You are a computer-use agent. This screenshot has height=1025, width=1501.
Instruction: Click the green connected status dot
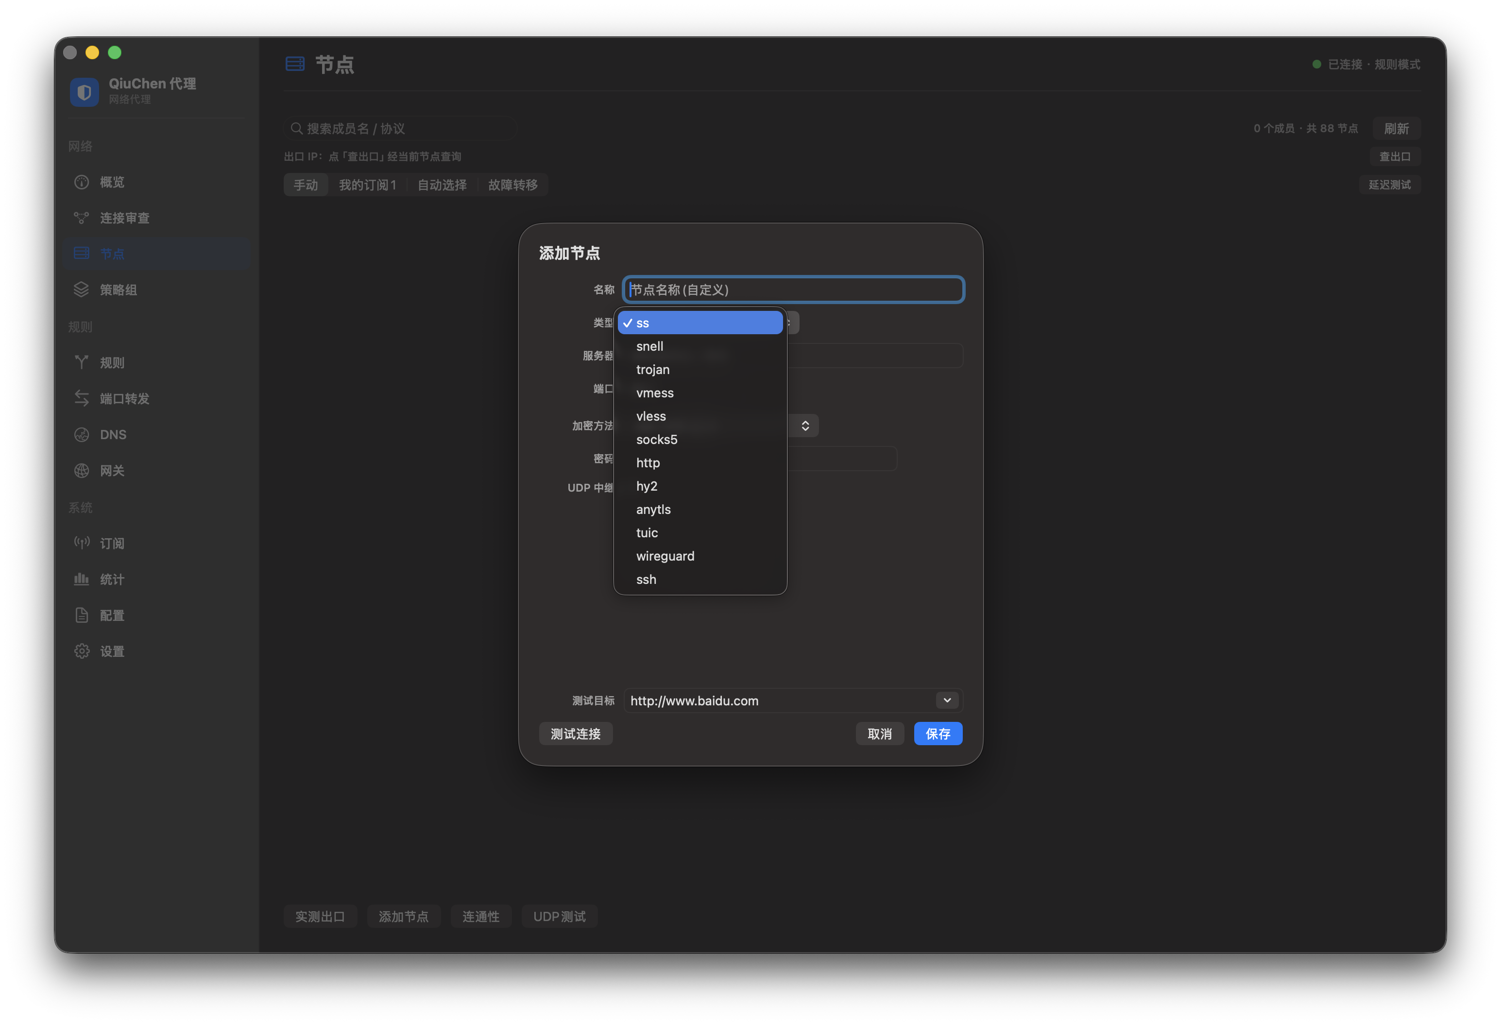click(x=1316, y=64)
